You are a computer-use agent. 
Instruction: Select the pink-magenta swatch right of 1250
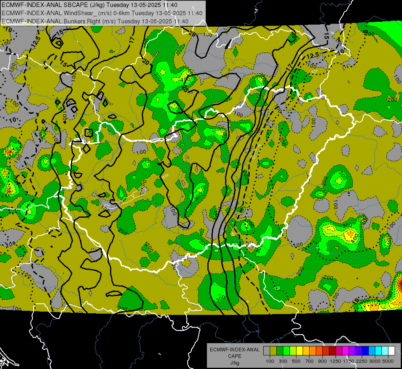coord(339,351)
